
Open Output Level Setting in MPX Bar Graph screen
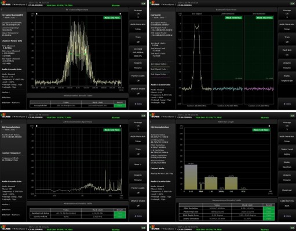click(287, 151)
